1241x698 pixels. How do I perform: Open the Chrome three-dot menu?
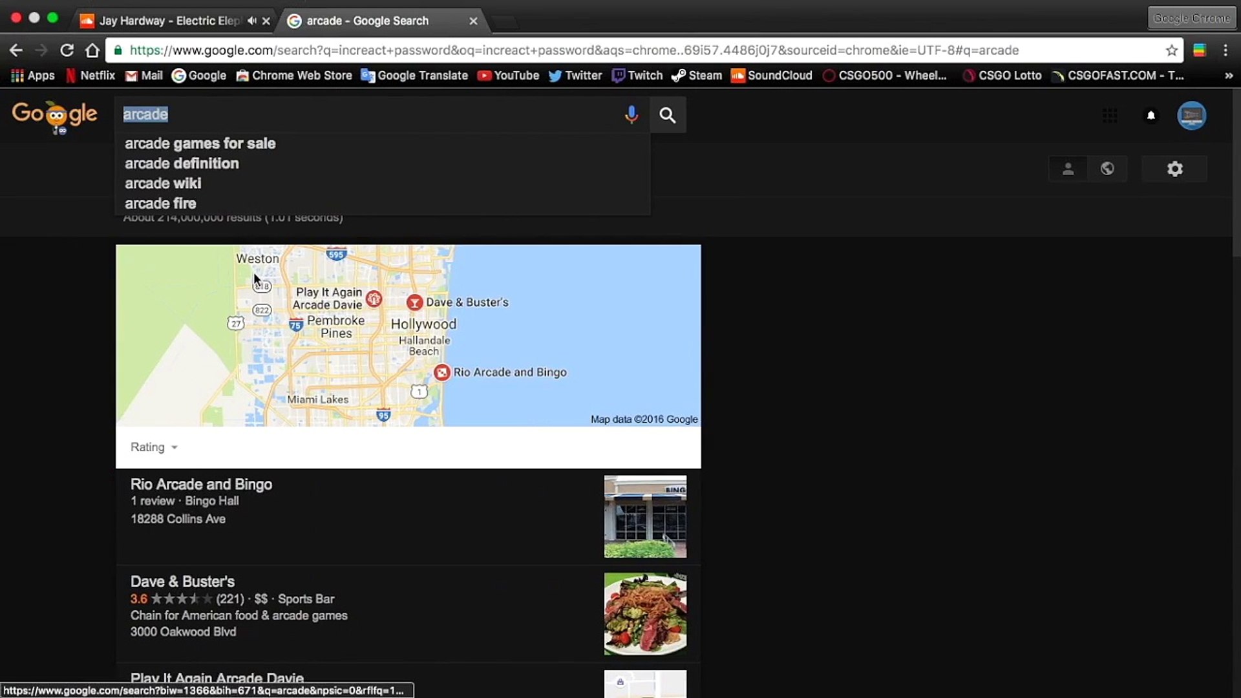tap(1225, 50)
